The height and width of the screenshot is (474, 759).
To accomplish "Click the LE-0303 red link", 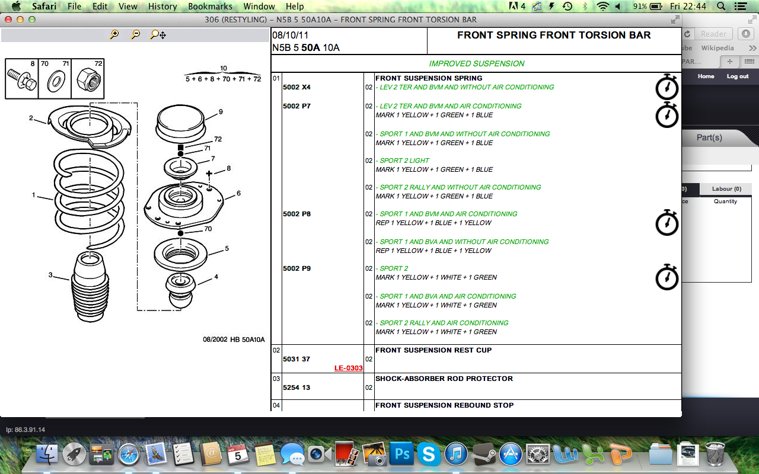I will [x=348, y=368].
